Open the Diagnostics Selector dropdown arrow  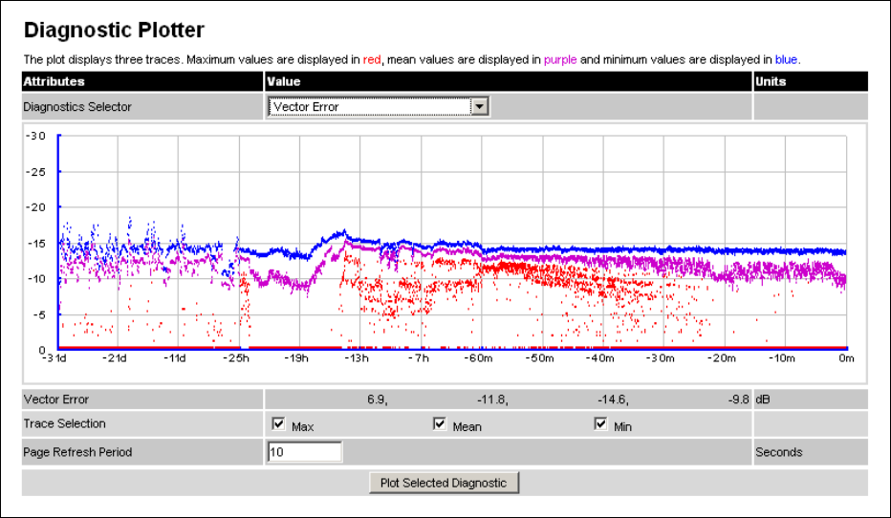click(480, 106)
